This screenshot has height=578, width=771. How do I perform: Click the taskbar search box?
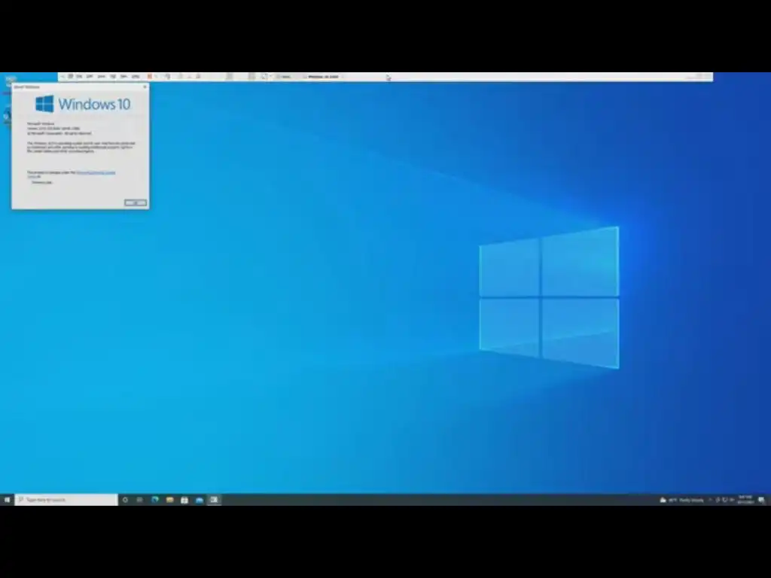pos(66,500)
